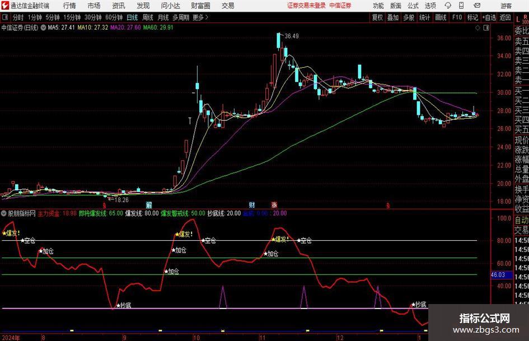Viewport: 529px width, 341px height.
Task: Open the 多周期 multi-period view
Action: coord(181,17)
